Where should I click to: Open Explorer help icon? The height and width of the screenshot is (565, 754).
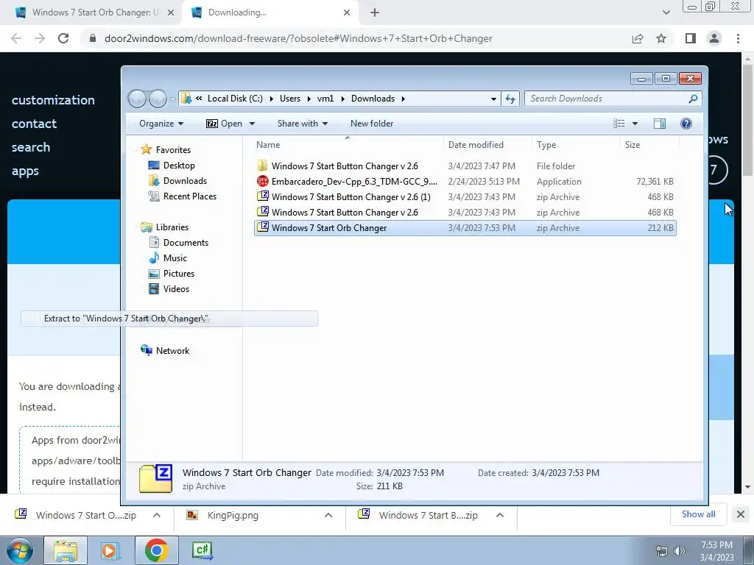pos(686,124)
